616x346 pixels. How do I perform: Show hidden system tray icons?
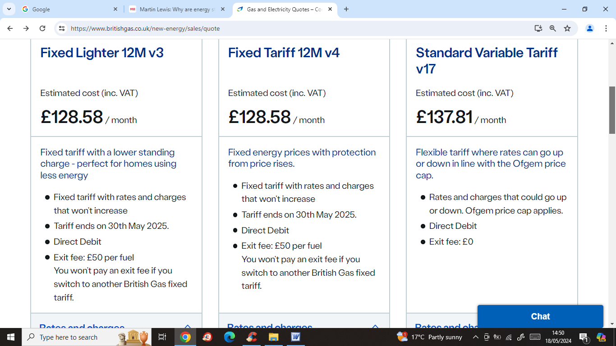click(x=475, y=337)
